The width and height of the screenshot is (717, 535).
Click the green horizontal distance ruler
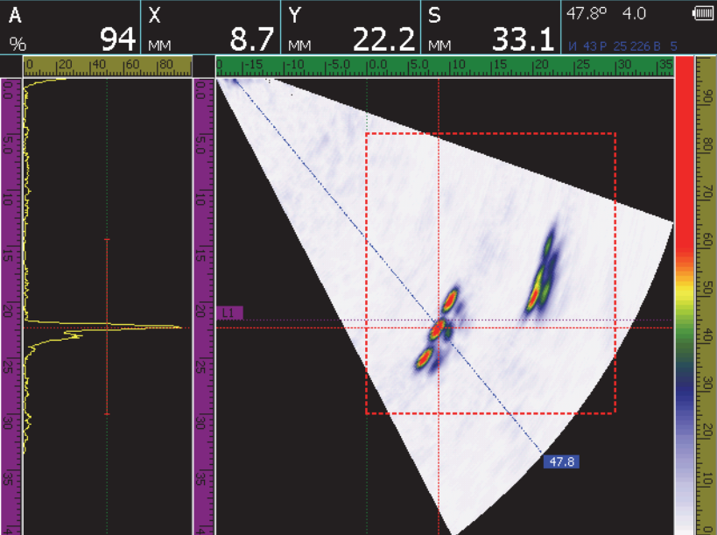[x=444, y=66]
